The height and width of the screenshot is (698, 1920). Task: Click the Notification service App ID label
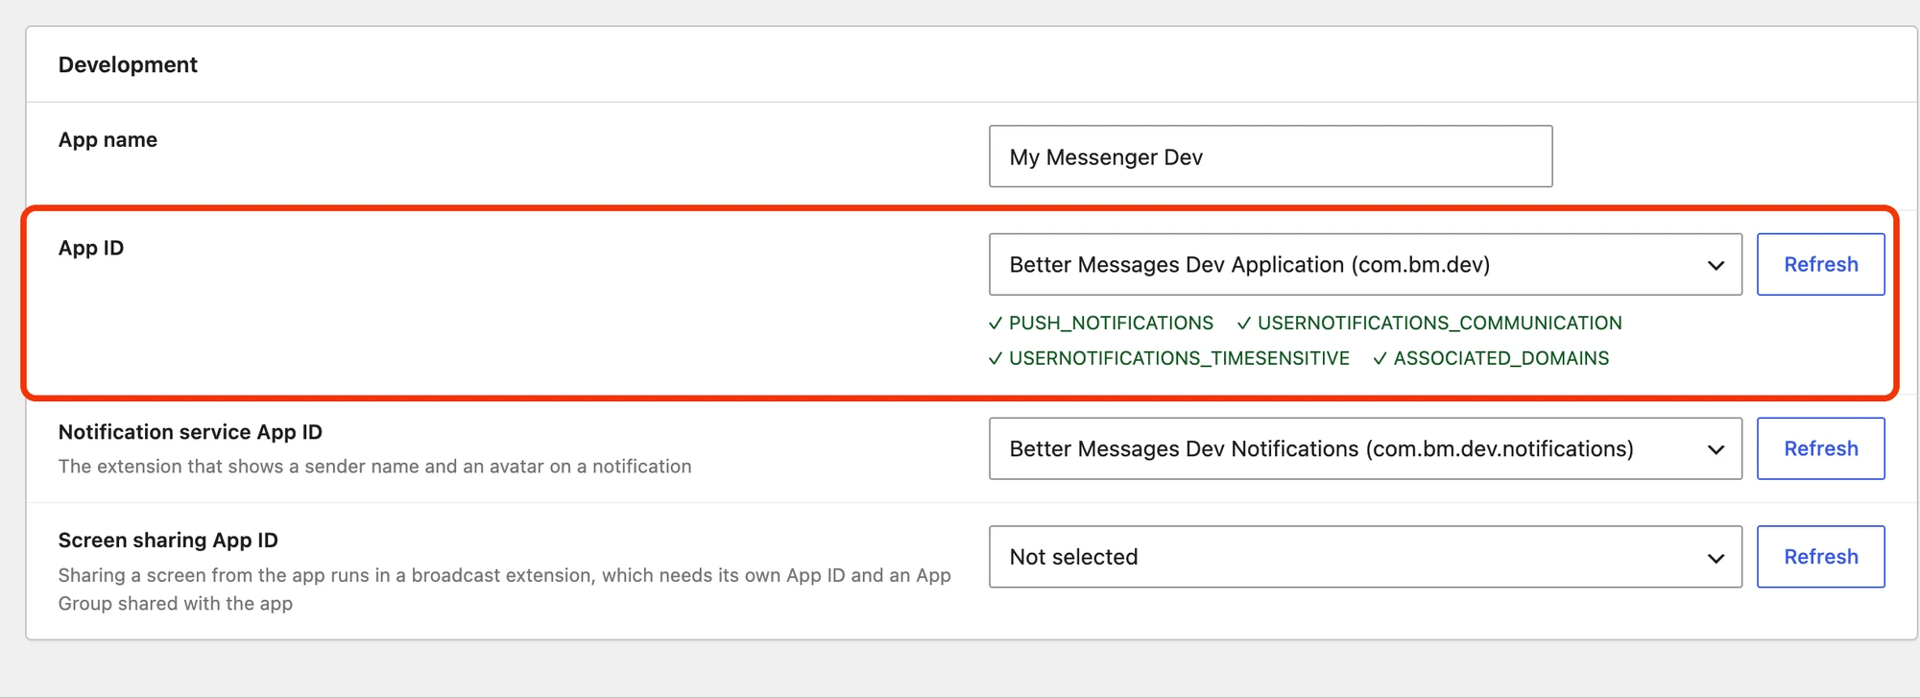coord(190,432)
